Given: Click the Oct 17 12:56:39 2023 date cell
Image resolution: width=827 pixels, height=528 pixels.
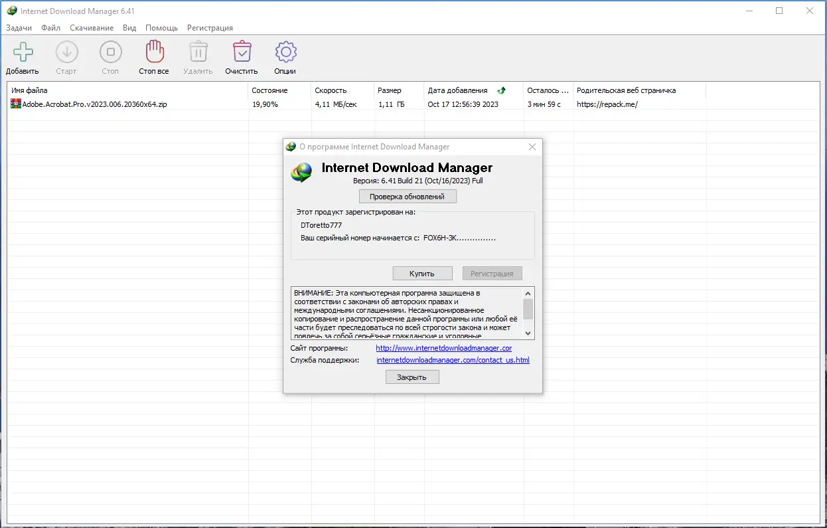Looking at the screenshot, I should tap(463, 104).
